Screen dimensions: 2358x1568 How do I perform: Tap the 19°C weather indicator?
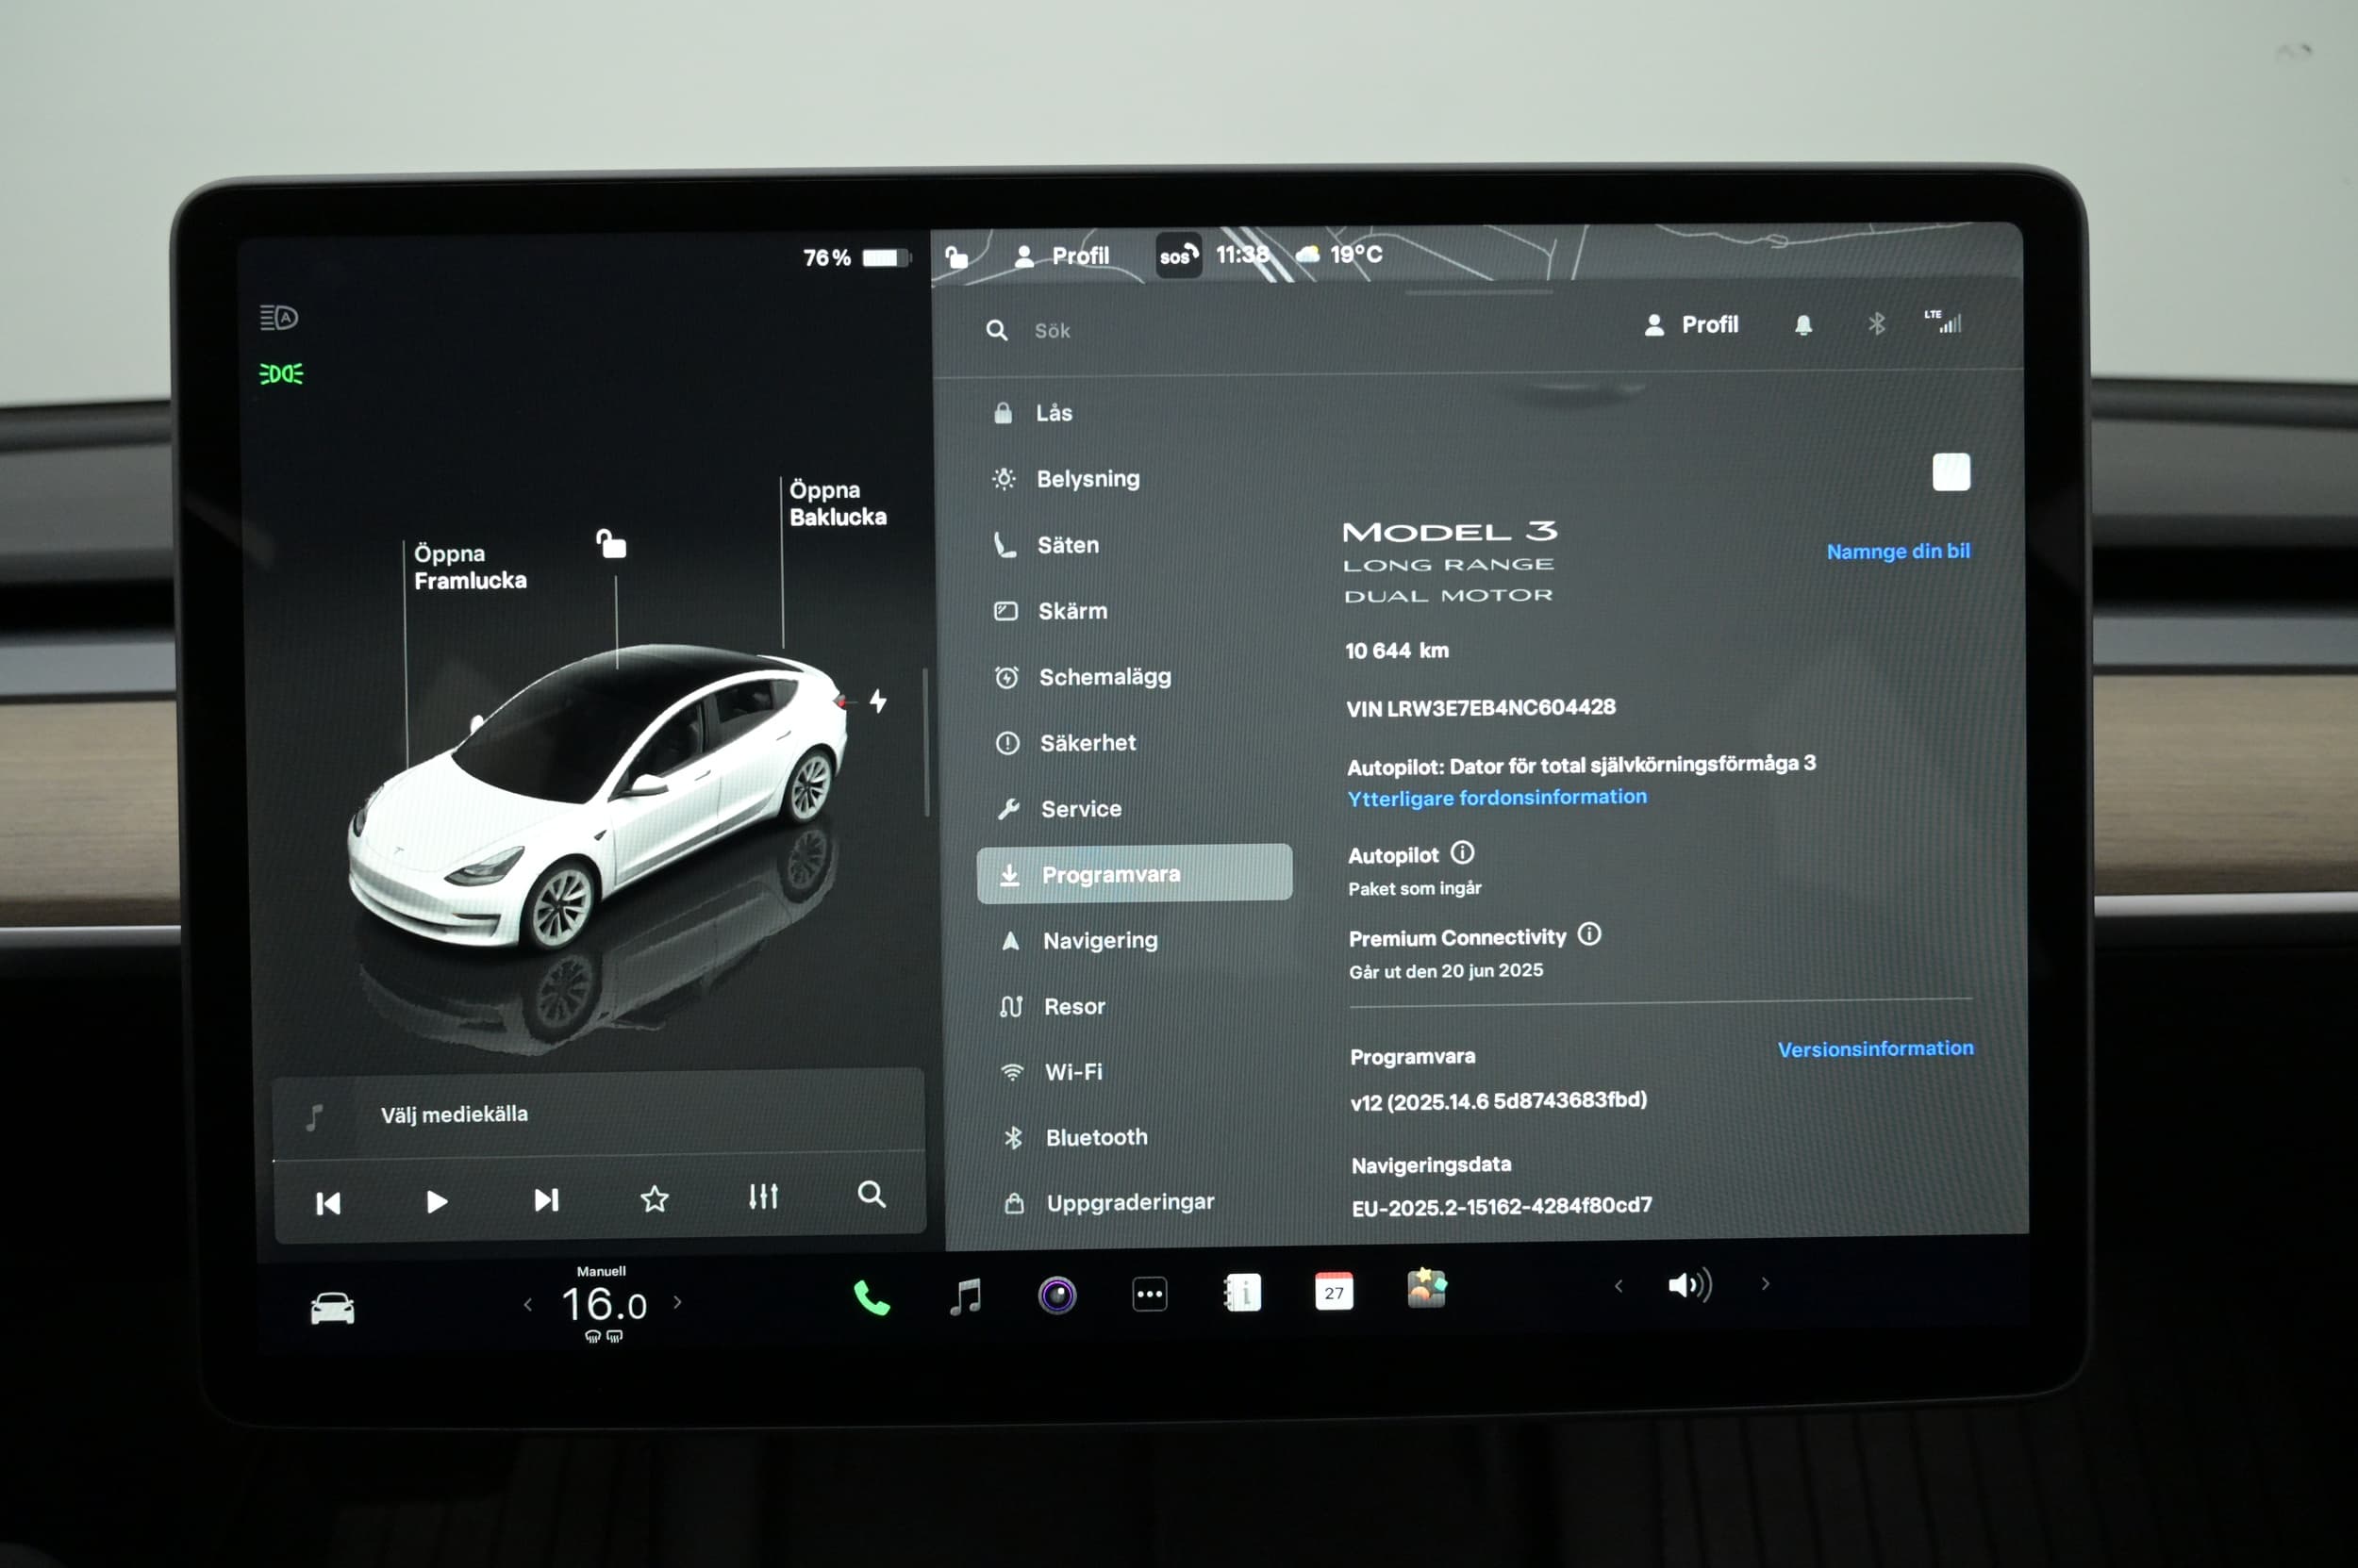tap(1339, 255)
